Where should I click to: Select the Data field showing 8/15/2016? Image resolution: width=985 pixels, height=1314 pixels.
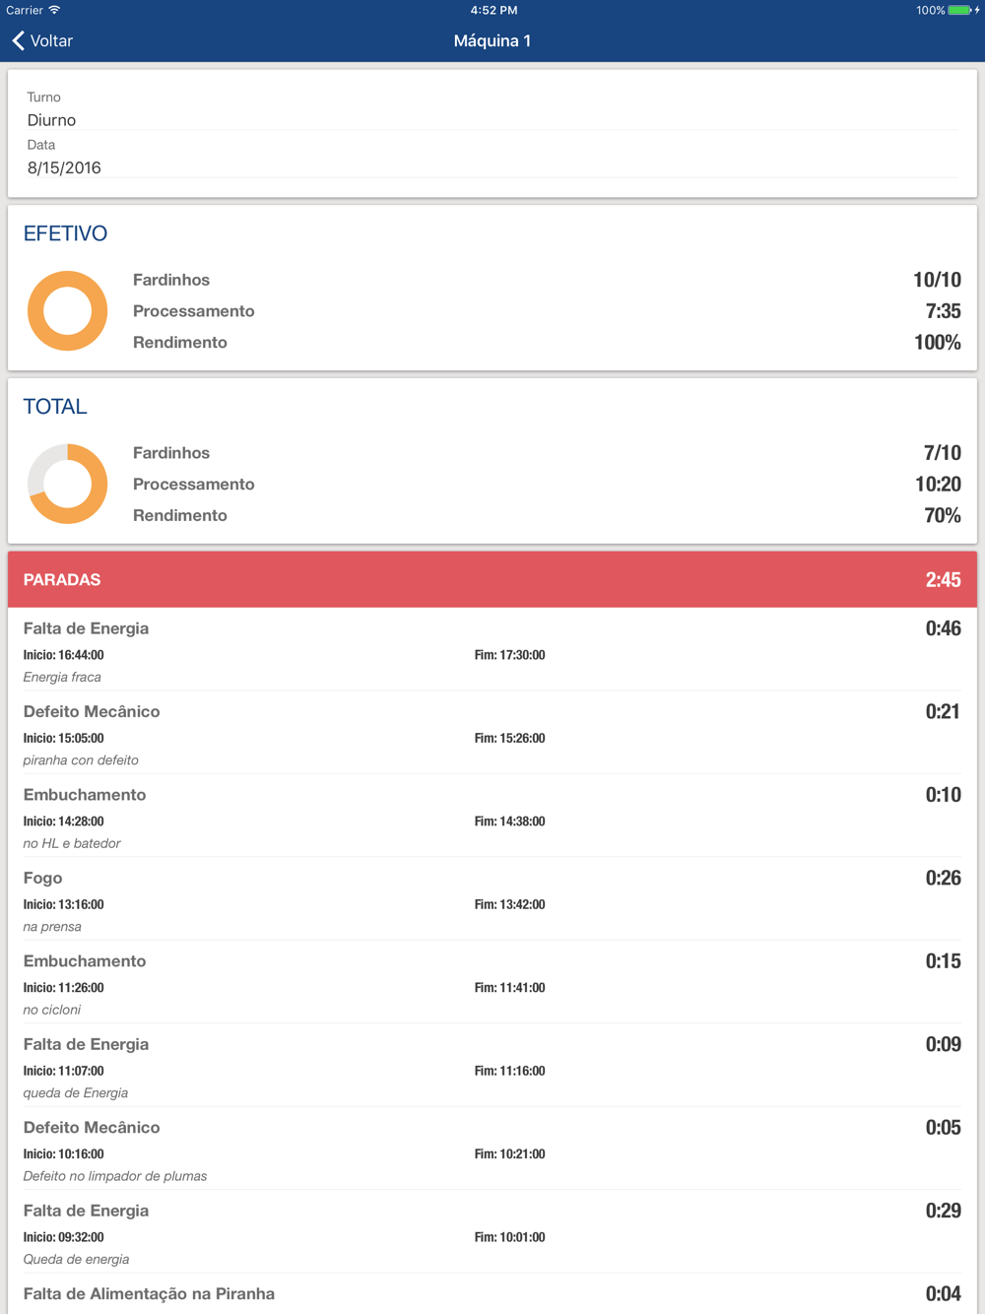[x=492, y=157]
